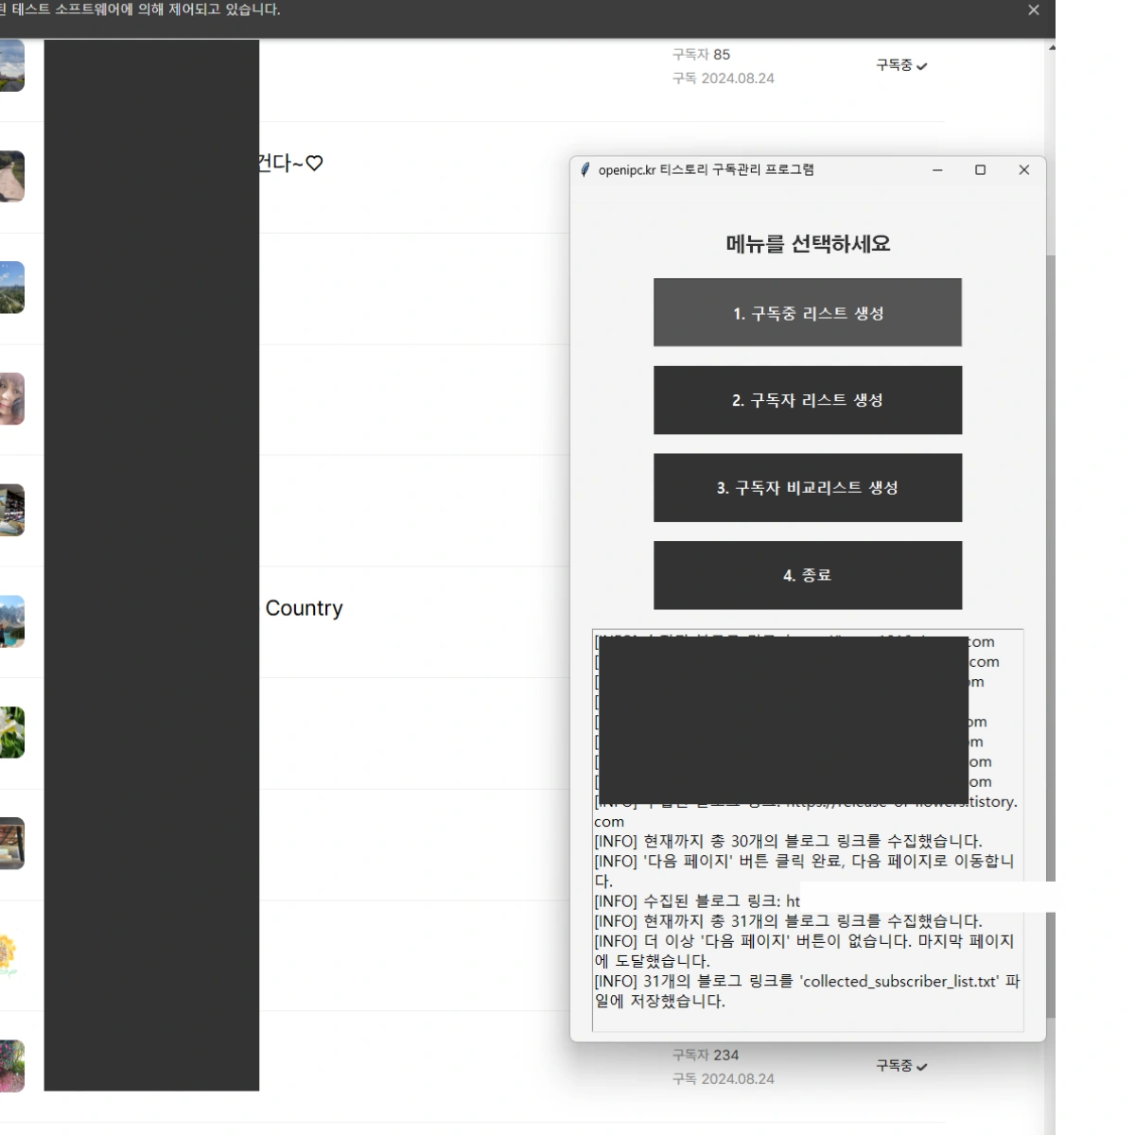Toggle '구독중' for the blog with 85 subscribers

(x=901, y=65)
